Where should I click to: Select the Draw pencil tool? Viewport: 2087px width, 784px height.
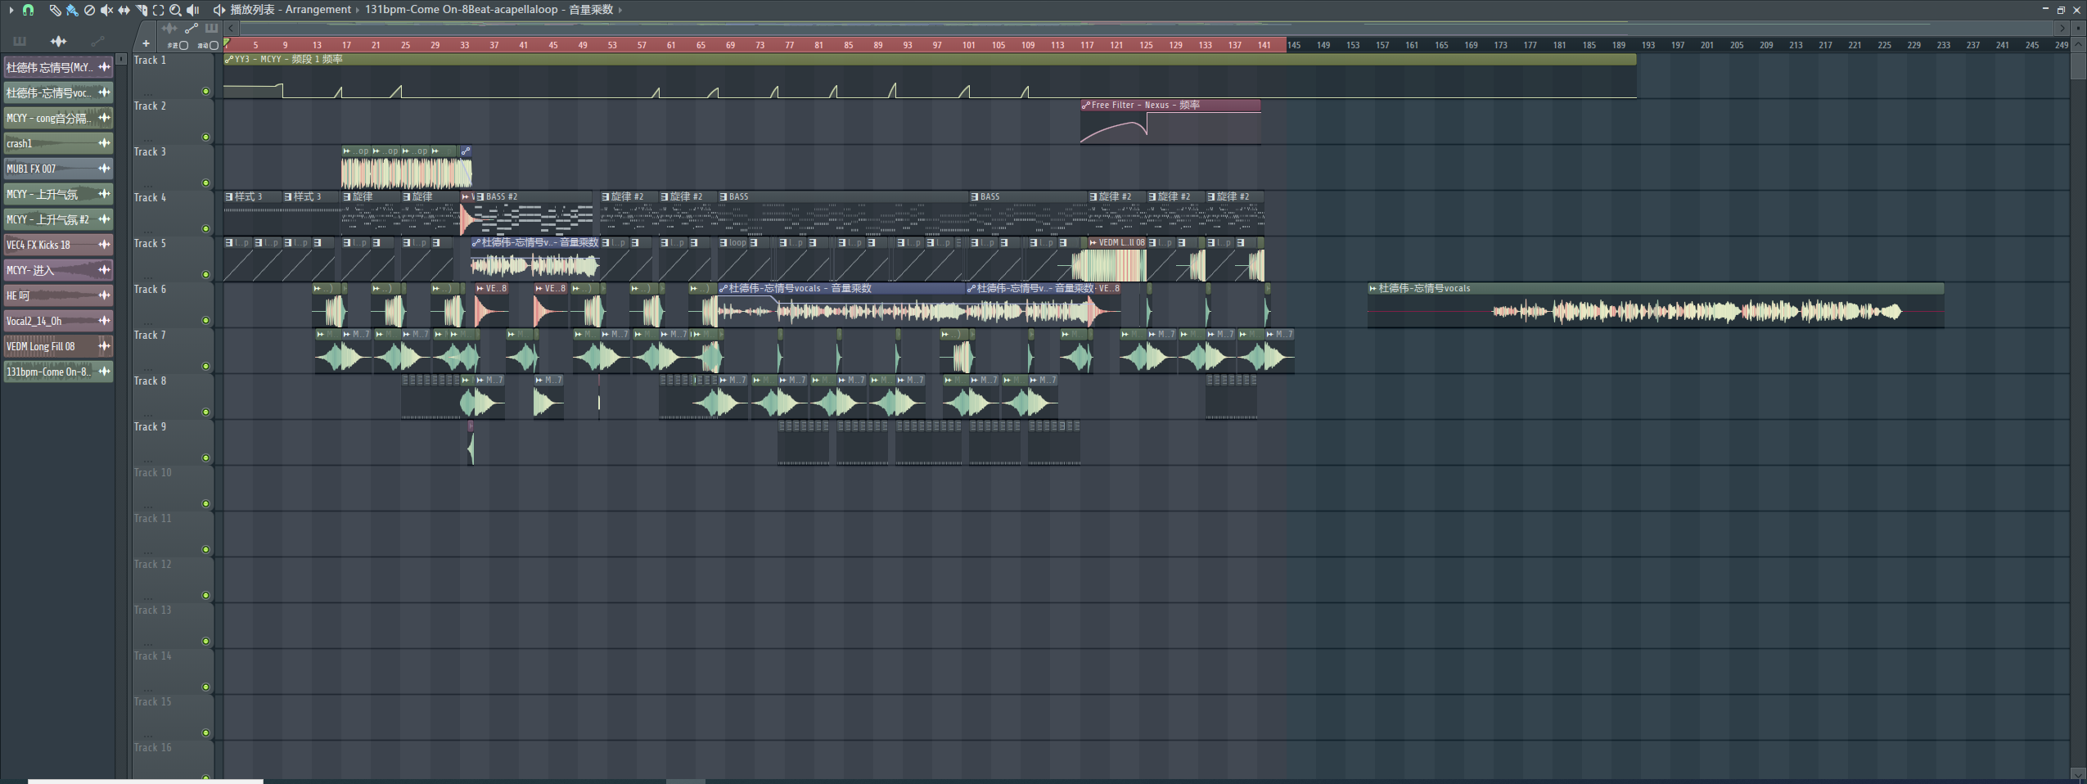[54, 10]
